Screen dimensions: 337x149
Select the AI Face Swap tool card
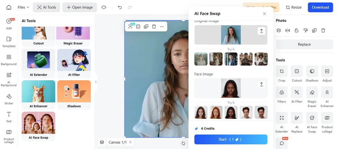tap(38, 126)
